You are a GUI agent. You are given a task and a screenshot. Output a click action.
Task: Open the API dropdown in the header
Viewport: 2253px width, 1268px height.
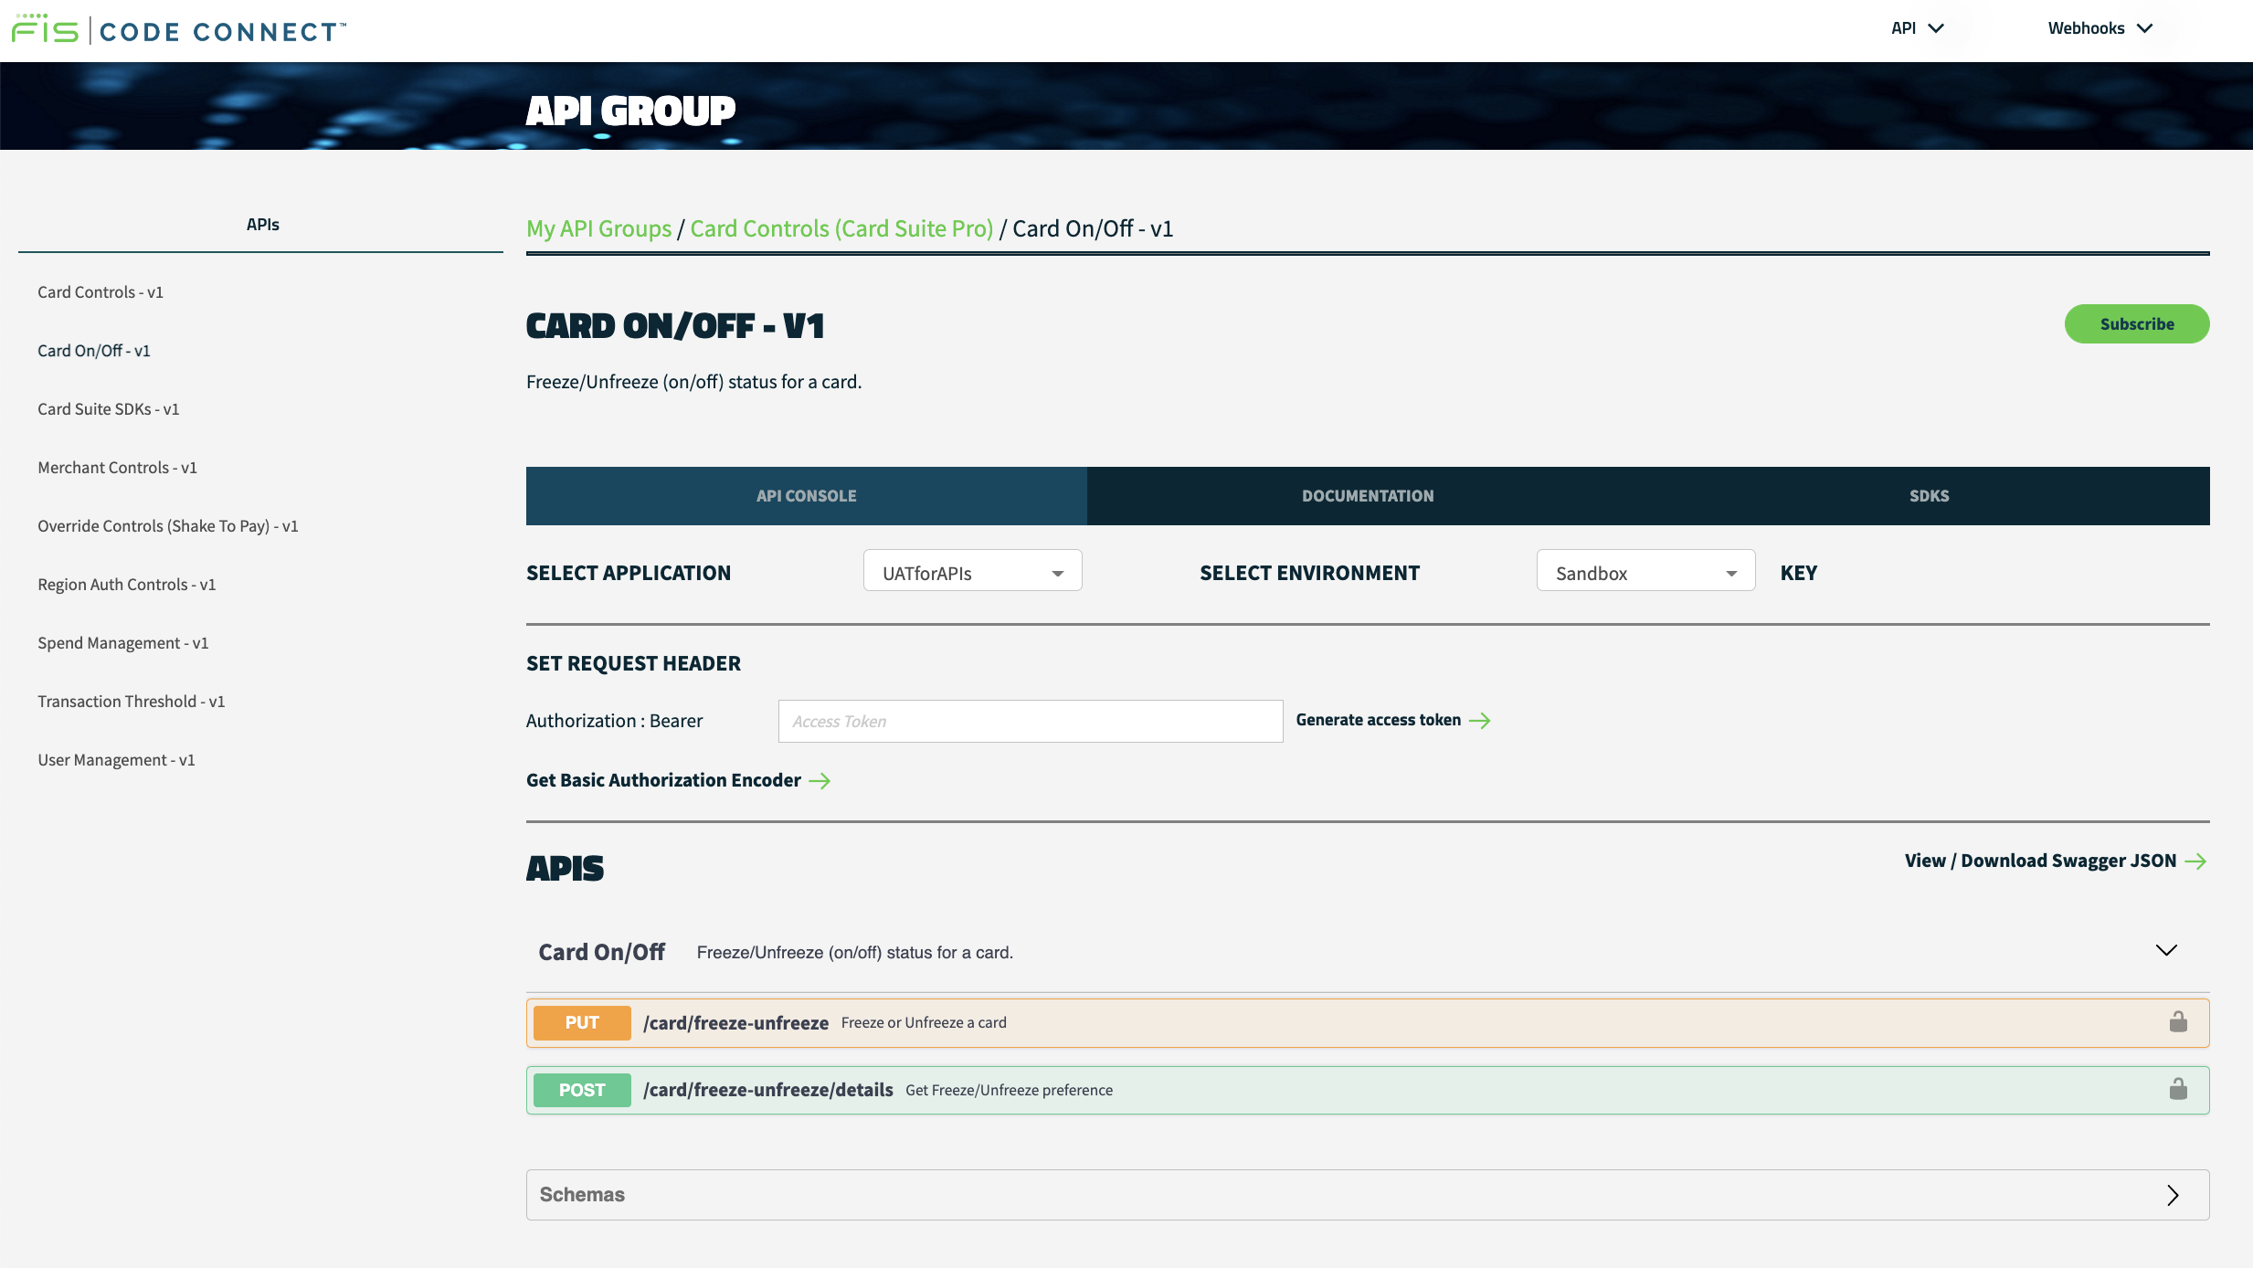(x=1916, y=27)
